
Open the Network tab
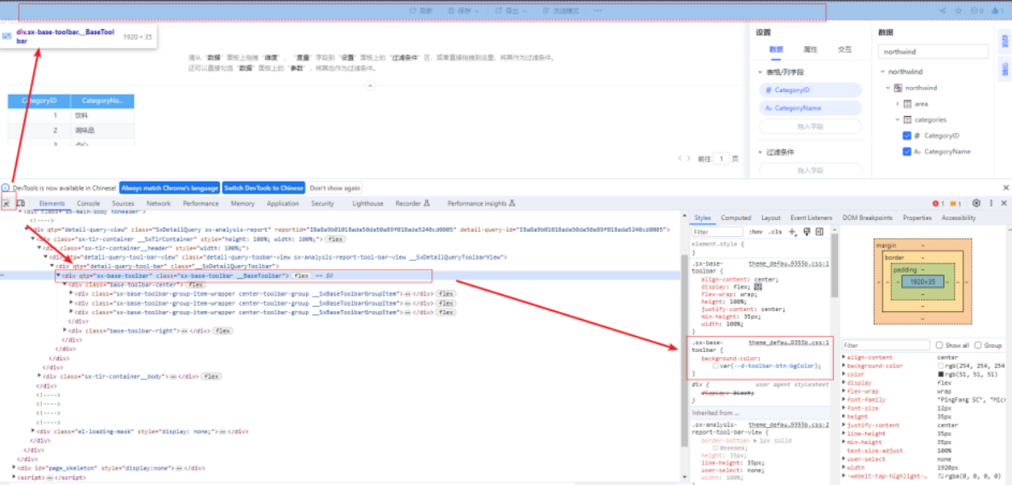click(x=159, y=203)
